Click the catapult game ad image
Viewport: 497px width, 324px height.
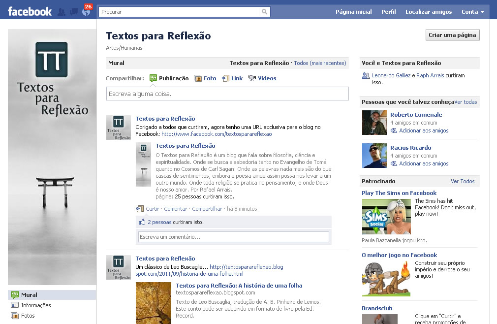click(386, 279)
